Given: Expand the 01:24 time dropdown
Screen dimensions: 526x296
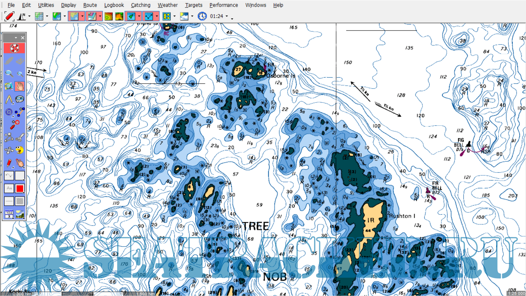Looking at the screenshot, I should click(x=227, y=16).
